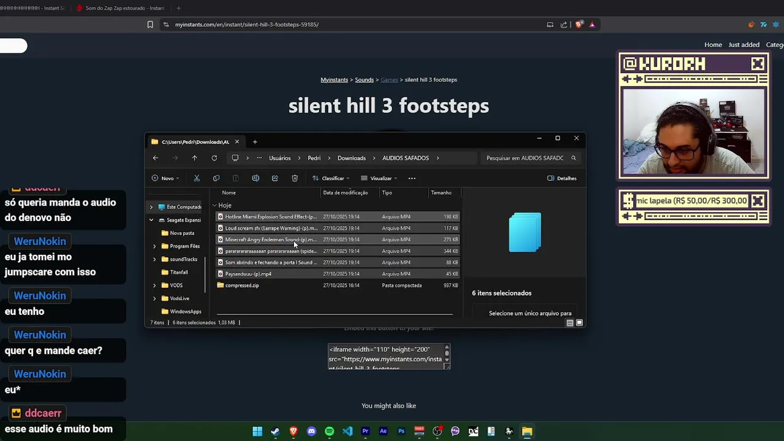Open Spotify from the taskbar
The height and width of the screenshot is (441, 784).
(330, 431)
